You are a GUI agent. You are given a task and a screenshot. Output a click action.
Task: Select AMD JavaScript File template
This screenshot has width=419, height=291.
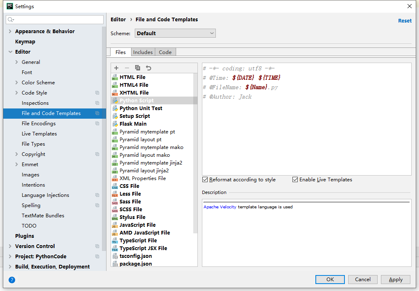[x=145, y=233]
